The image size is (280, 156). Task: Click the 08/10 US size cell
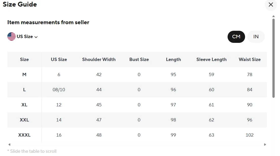(59, 90)
